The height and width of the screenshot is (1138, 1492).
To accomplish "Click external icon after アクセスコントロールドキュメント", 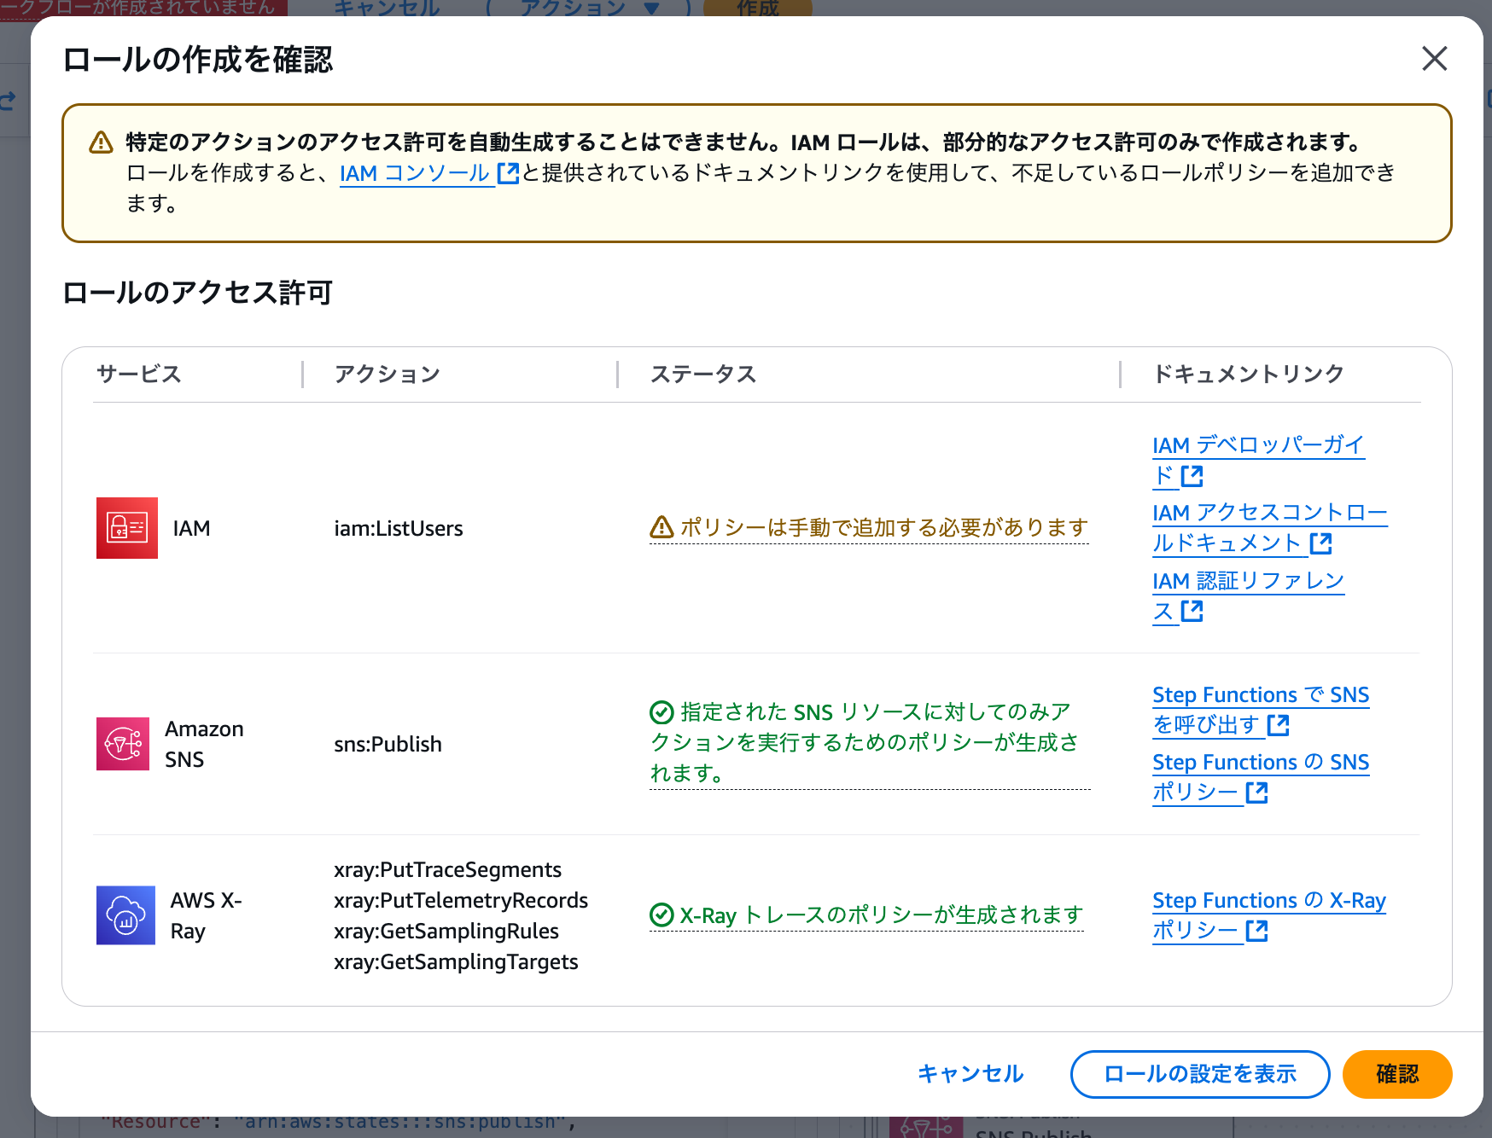I will tap(1320, 543).
